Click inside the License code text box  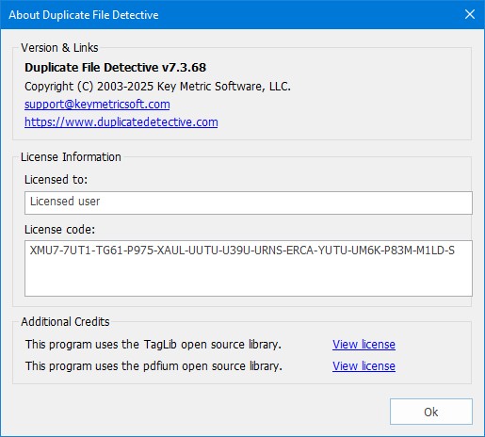coord(249,268)
